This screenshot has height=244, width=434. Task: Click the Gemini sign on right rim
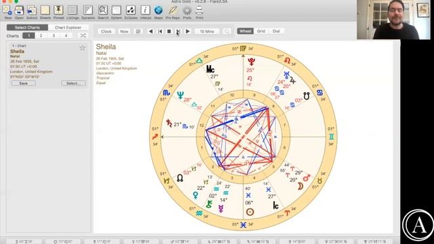(332, 137)
